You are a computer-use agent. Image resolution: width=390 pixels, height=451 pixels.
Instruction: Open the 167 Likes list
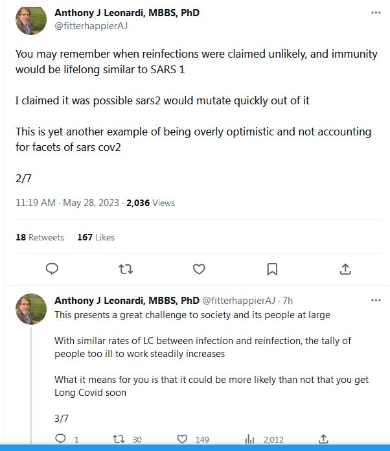click(x=95, y=237)
